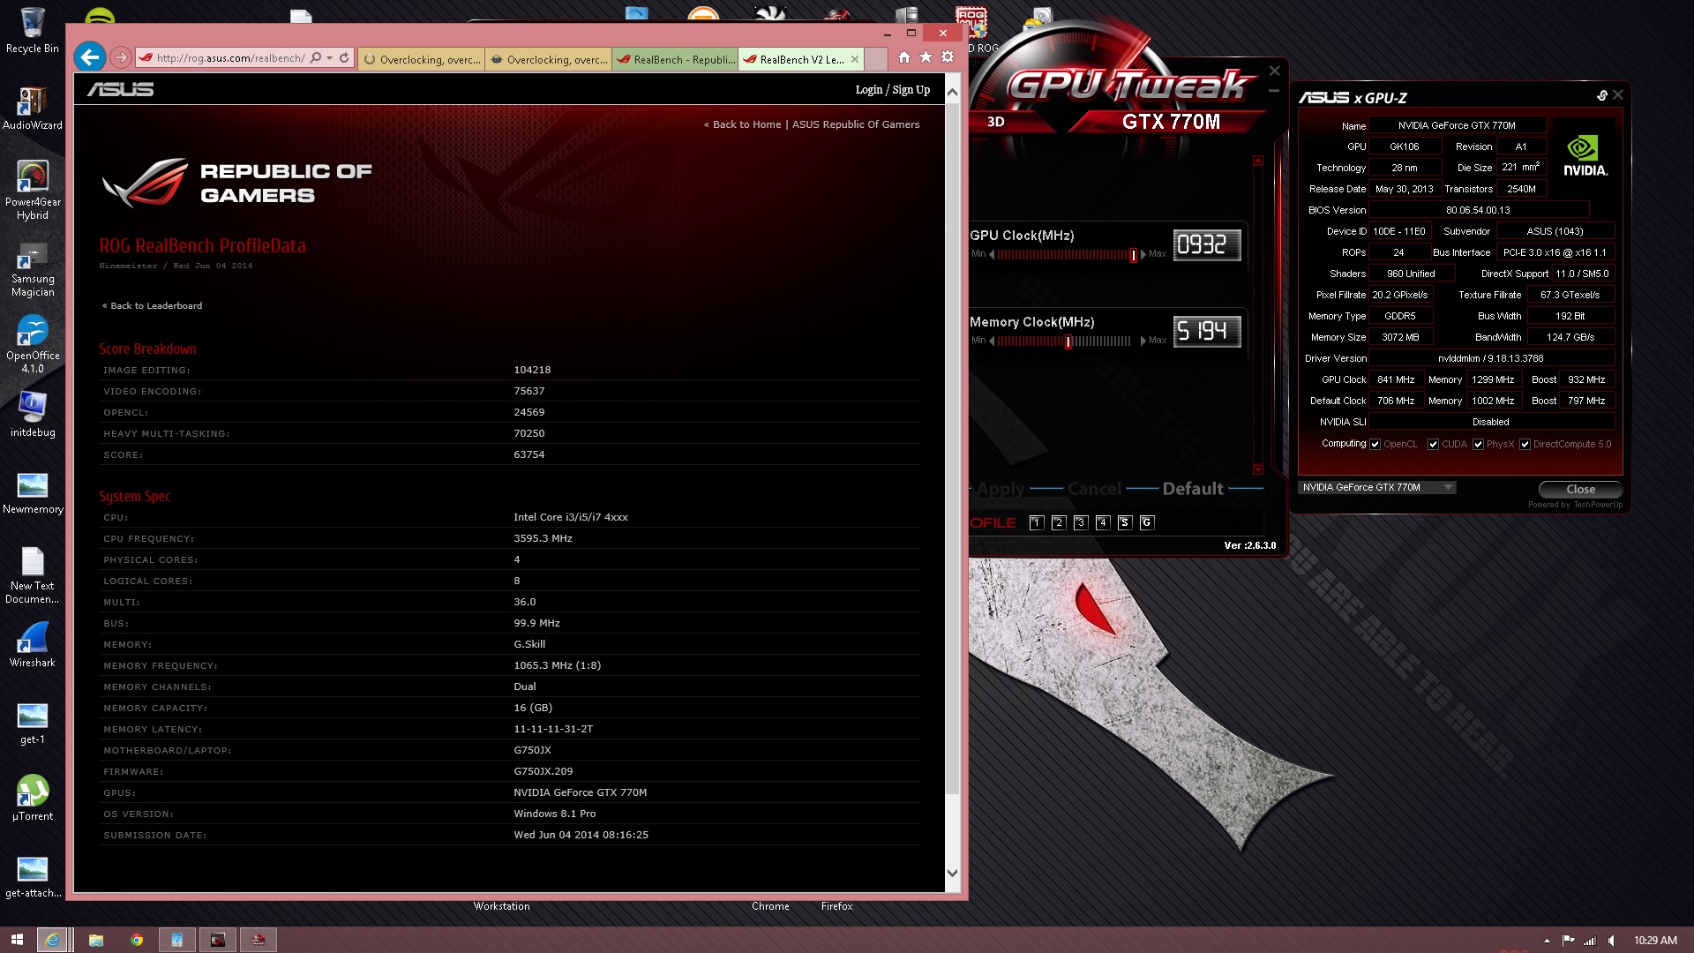The height and width of the screenshot is (953, 1694).
Task: Increase GPU Clock with Max arrow
Action: coord(1143,254)
